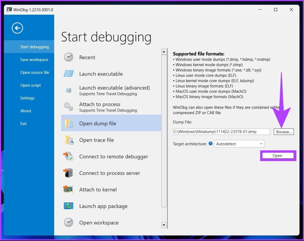Click the Connect to remote debugger icon
The image size is (304, 241).
click(x=68, y=157)
